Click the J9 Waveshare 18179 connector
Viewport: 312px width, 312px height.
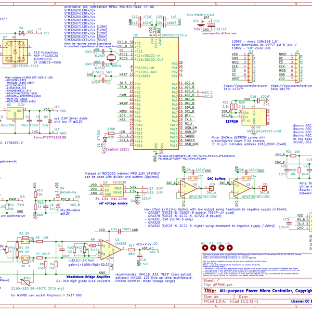click(297, 68)
